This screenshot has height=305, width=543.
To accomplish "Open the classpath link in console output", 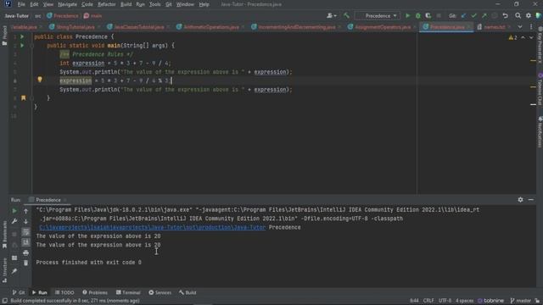I will tap(153, 228).
